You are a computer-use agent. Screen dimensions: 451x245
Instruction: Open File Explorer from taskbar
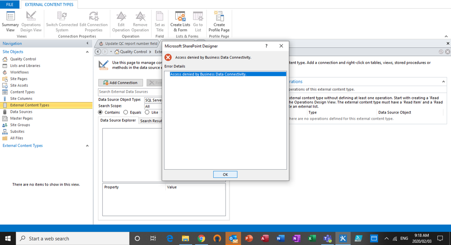pyautogui.click(x=185, y=238)
